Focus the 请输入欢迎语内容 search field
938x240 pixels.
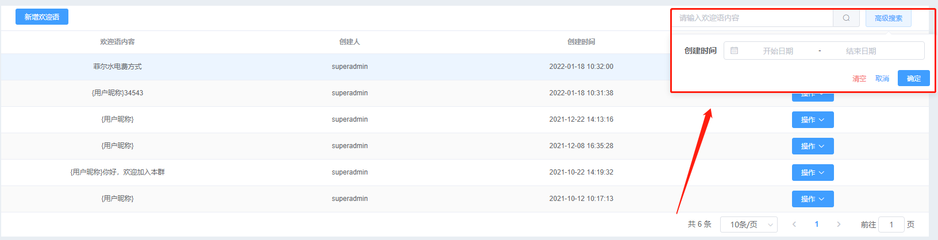coord(753,18)
